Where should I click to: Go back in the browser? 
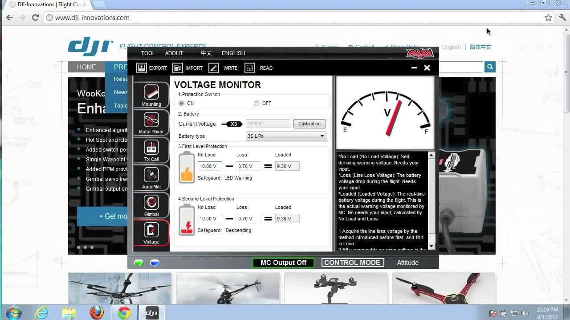[x=9, y=18]
